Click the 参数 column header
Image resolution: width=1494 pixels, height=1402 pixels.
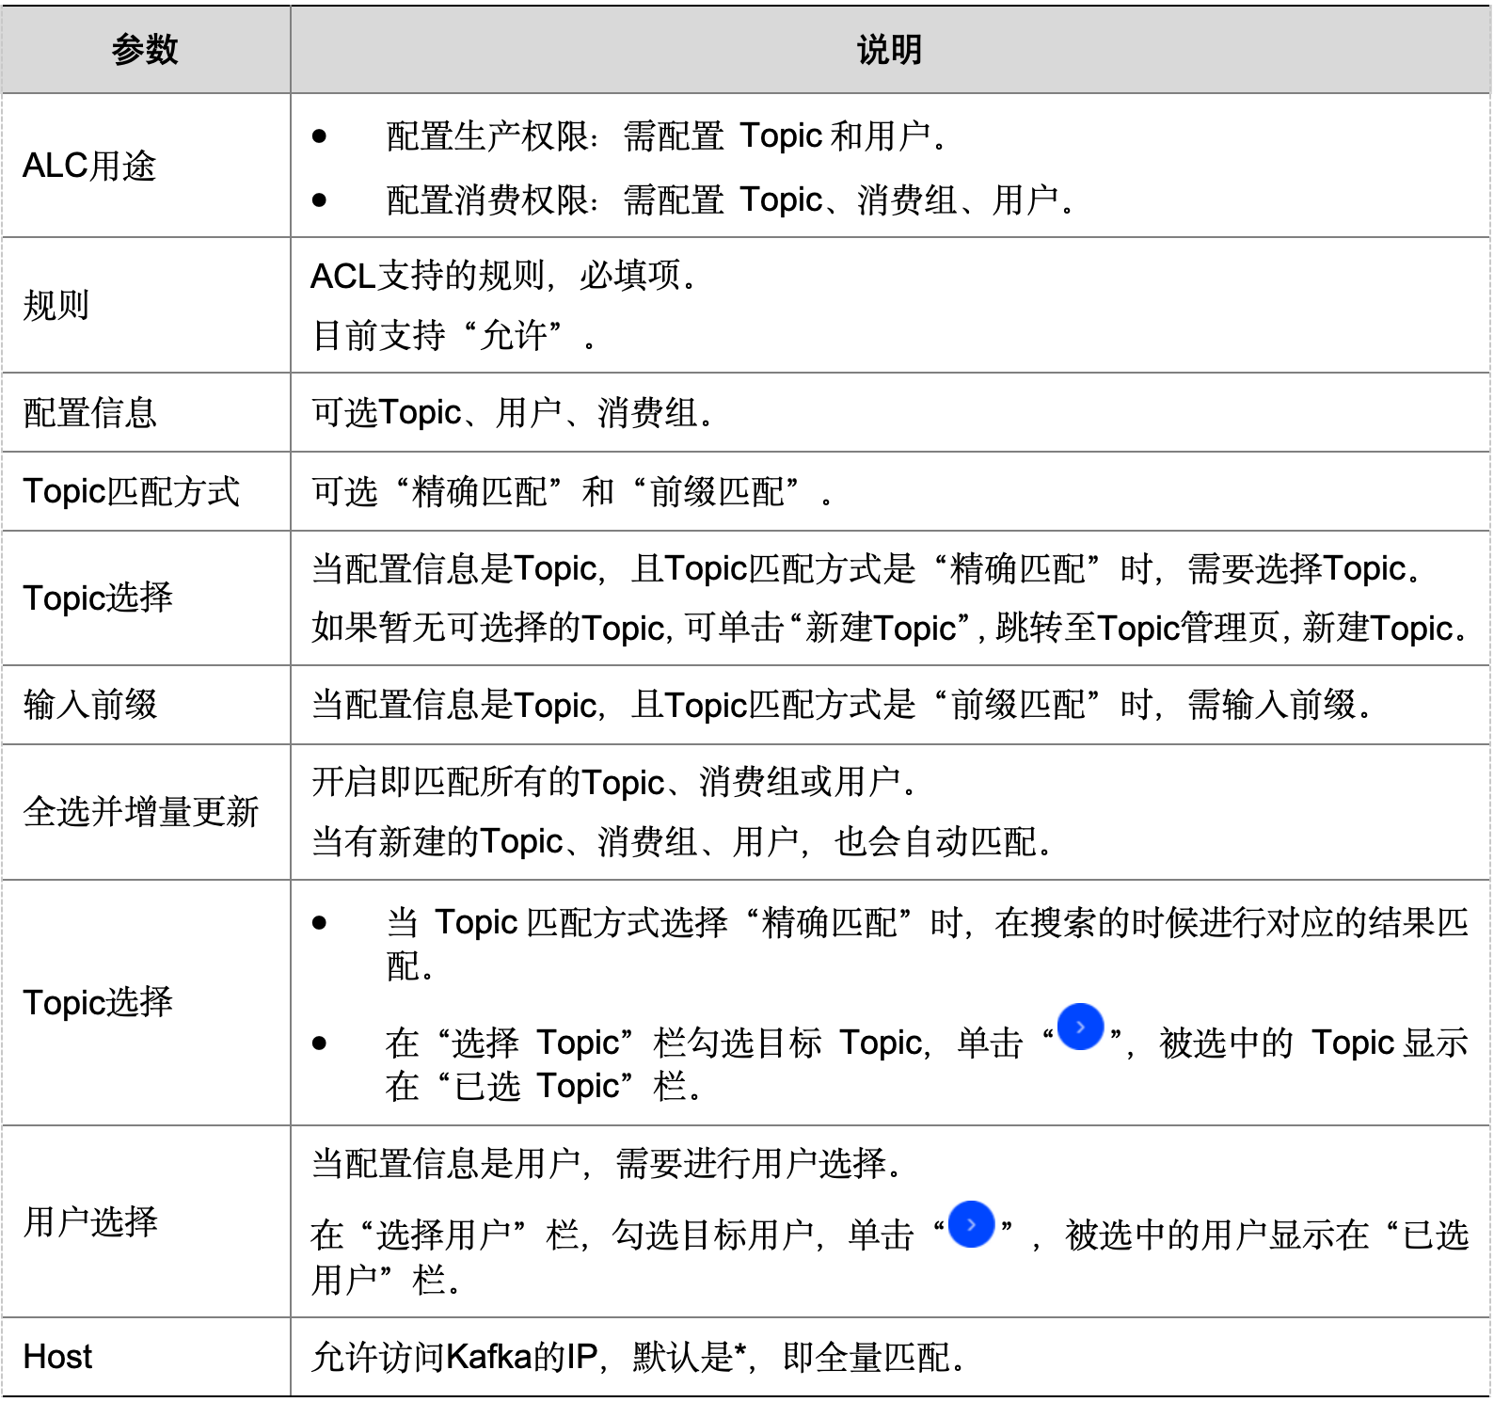[x=146, y=49]
